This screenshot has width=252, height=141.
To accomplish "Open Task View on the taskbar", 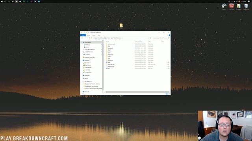I will point(9,2).
